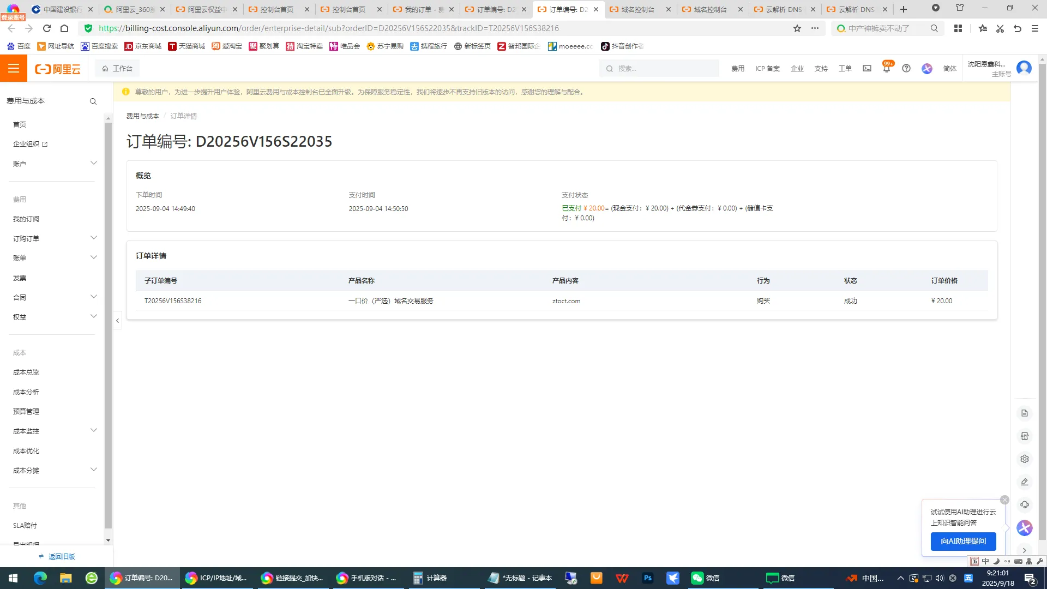
Task: Click the notification bell icon
Action: (x=887, y=69)
